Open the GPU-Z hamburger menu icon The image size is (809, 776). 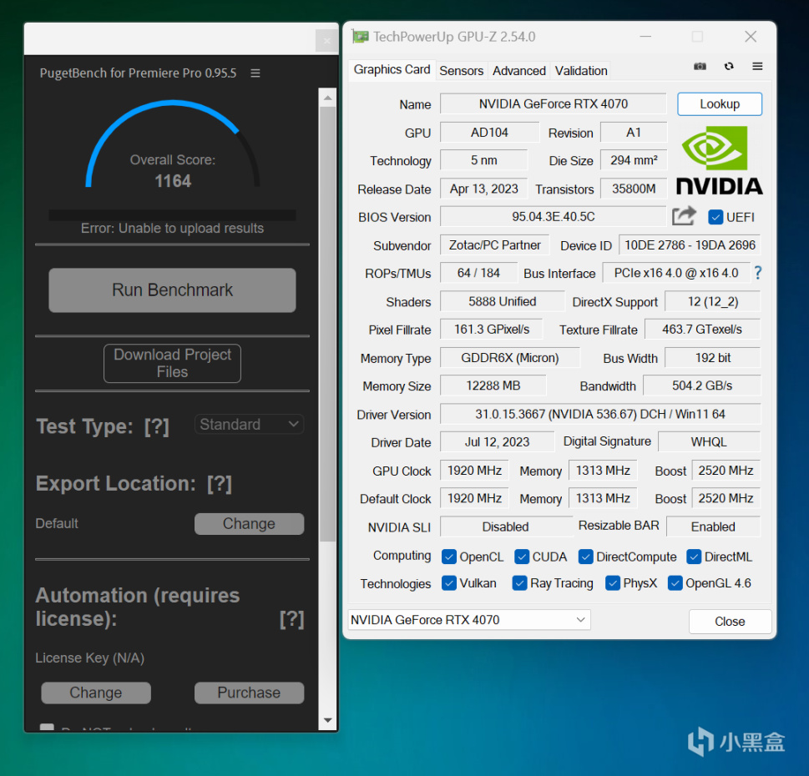click(x=757, y=66)
